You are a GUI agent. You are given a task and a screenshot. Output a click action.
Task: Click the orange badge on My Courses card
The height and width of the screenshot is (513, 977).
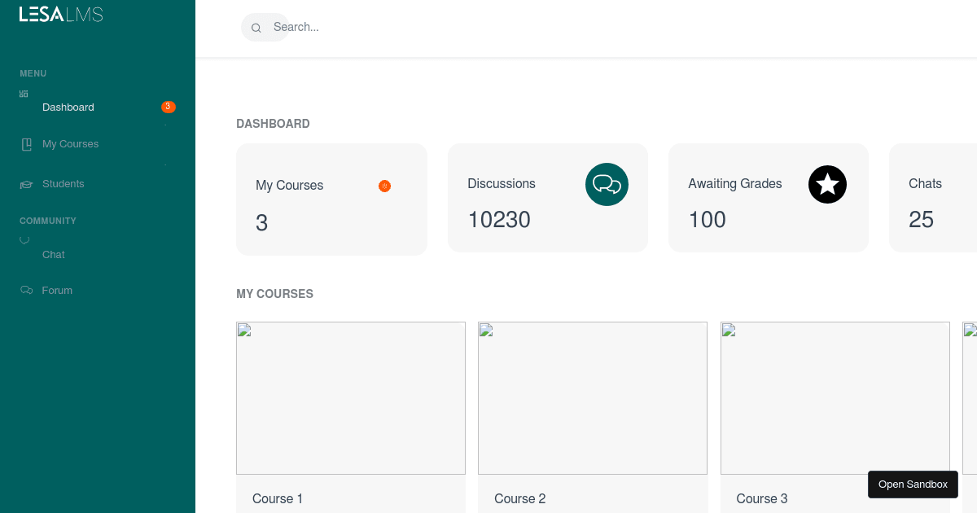(x=384, y=186)
